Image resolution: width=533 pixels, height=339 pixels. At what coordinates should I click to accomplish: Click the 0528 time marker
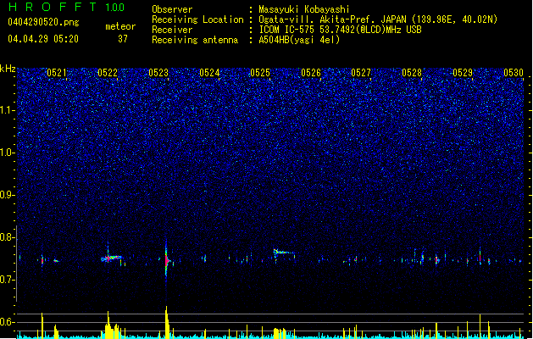(x=412, y=73)
